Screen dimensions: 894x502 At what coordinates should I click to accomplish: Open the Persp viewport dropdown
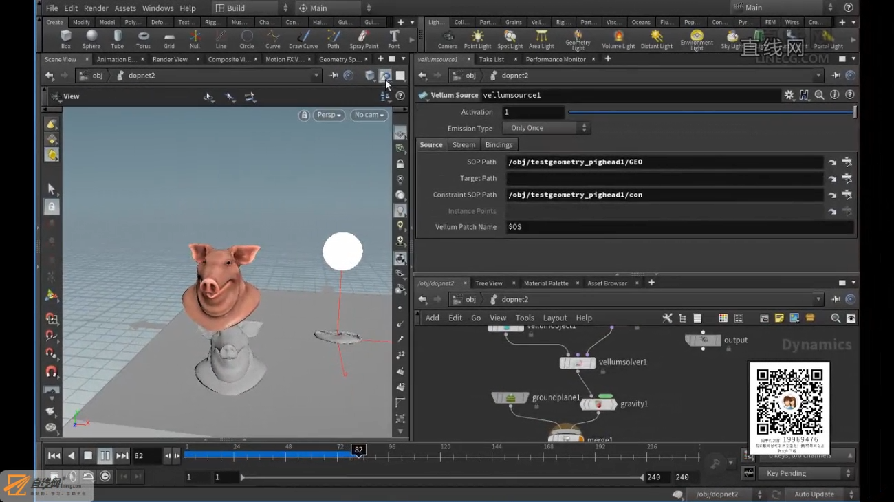tap(329, 115)
